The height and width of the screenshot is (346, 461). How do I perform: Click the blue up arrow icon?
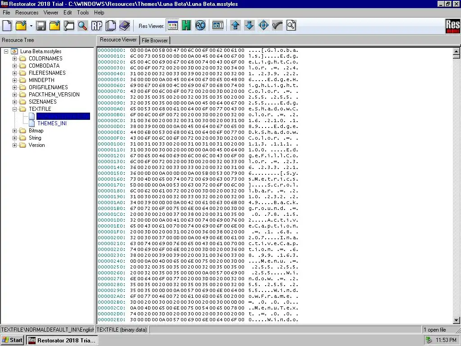click(235, 26)
